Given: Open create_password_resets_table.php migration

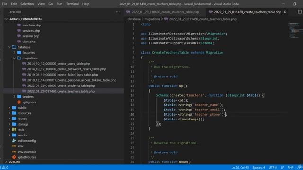Looking at the screenshot, I should click(67, 69).
